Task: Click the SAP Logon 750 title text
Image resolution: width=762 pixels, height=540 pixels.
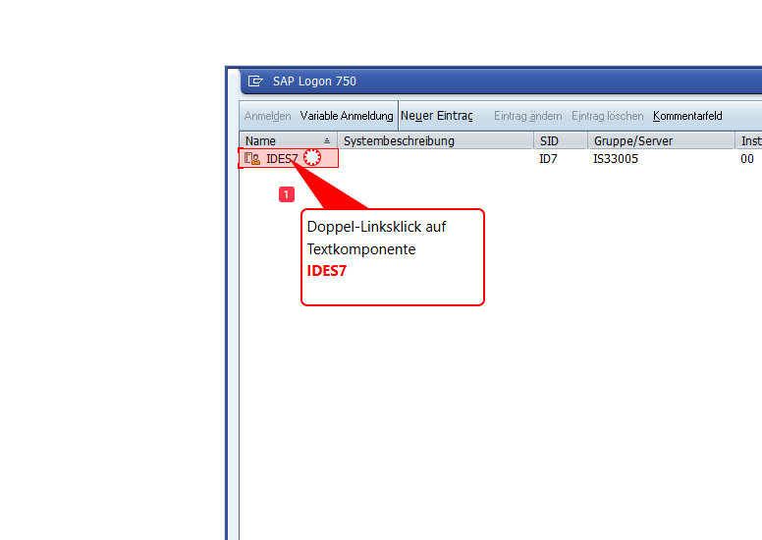Action: pos(314,81)
